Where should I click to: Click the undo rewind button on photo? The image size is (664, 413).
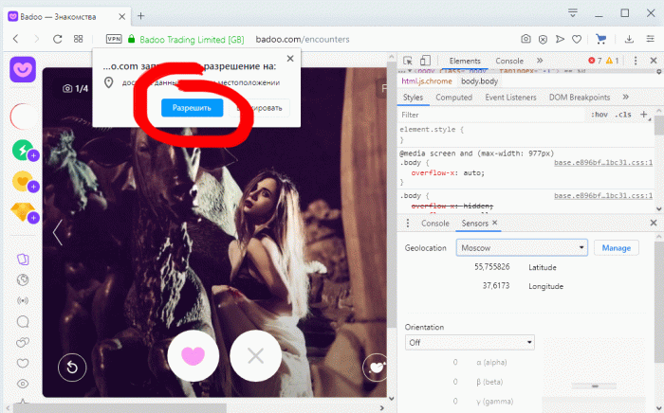(x=71, y=367)
